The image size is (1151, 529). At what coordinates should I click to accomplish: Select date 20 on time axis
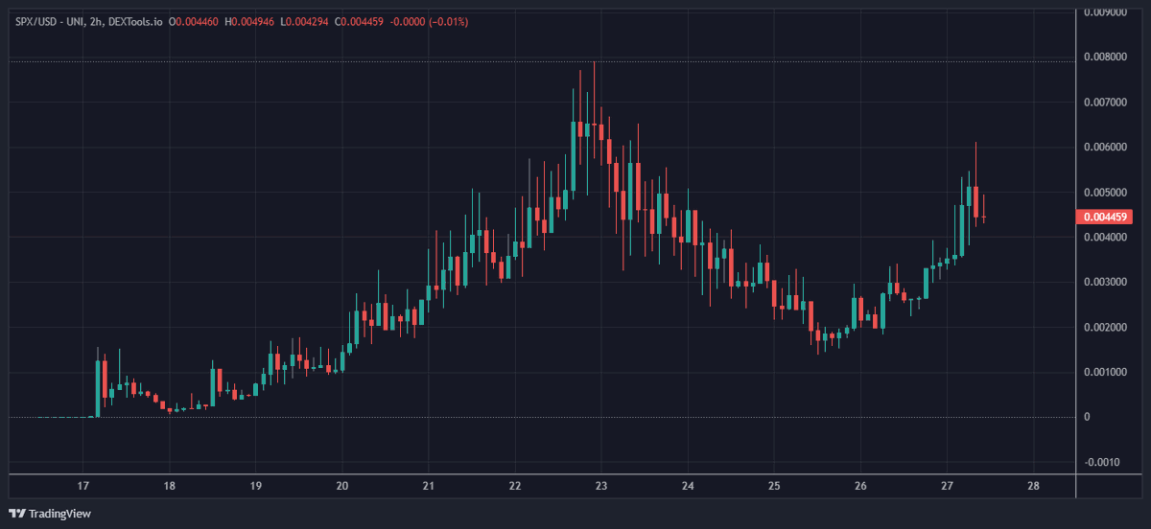342,485
